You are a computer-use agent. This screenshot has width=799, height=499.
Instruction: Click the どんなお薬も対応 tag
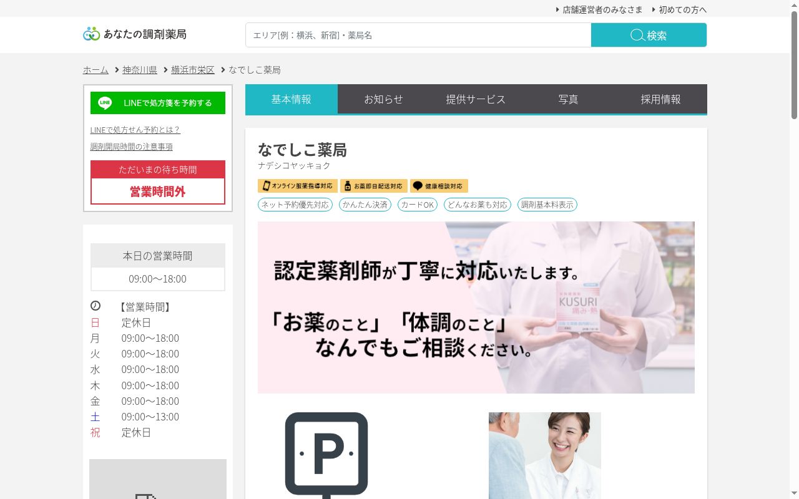coord(478,205)
